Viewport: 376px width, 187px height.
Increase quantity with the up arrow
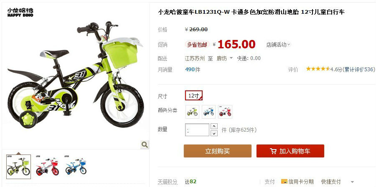pyautogui.click(x=214, y=126)
